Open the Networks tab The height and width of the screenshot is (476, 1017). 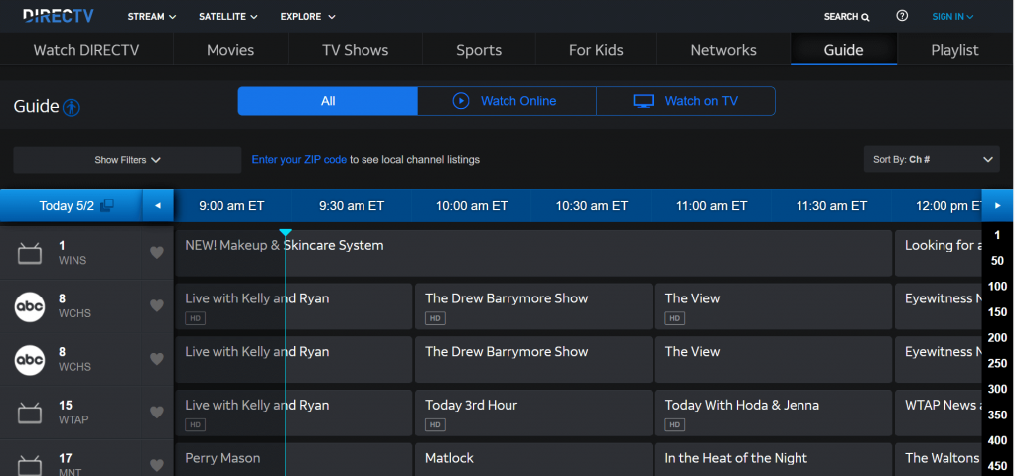point(723,50)
